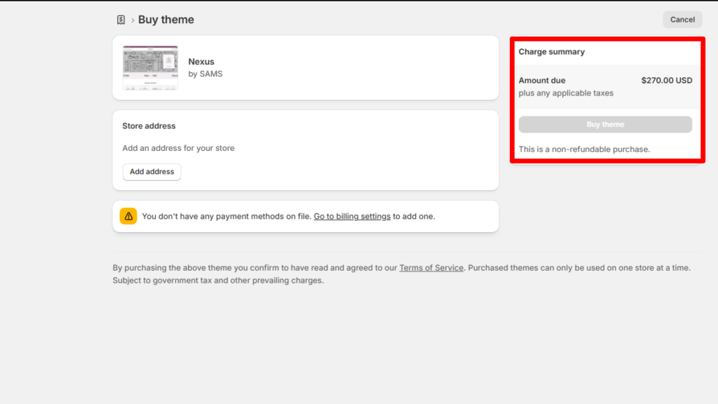
Task: Cancel the theme purchase
Action: tap(682, 20)
